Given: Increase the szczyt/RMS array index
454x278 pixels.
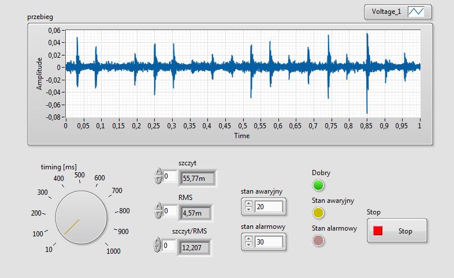Looking at the screenshot, I should click(157, 241).
